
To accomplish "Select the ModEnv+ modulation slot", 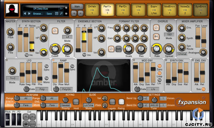I will (x=169, y=10).
